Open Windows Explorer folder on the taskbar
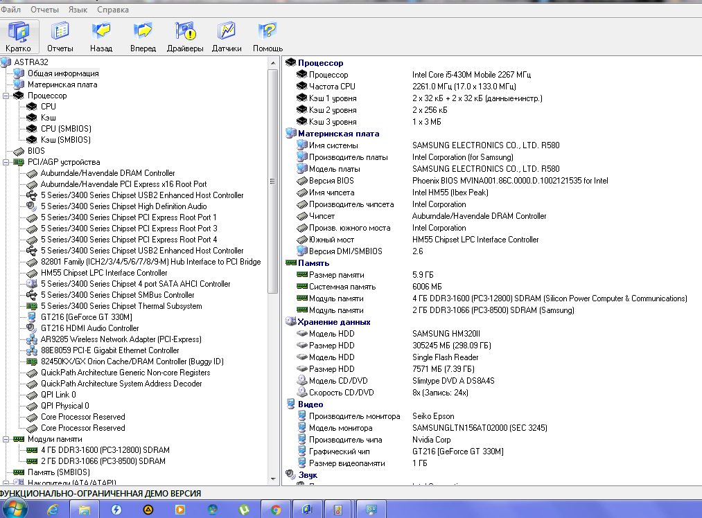The image size is (702, 518). pyautogui.click(x=84, y=510)
